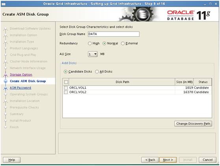Minimize the installer window
Viewport: 220px width, 166px height.
point(205,4)
